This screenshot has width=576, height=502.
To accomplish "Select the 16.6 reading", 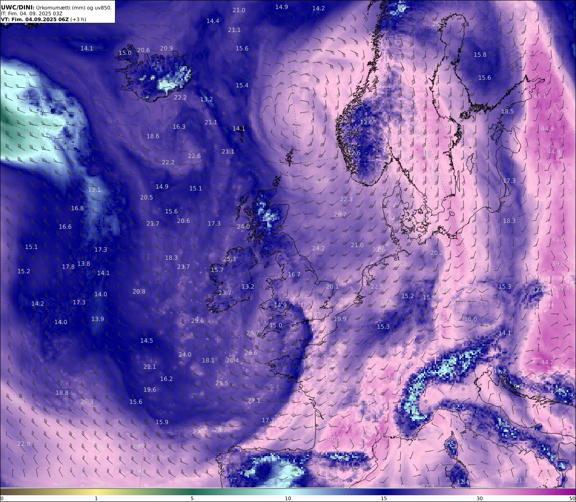I will (65, 227).
